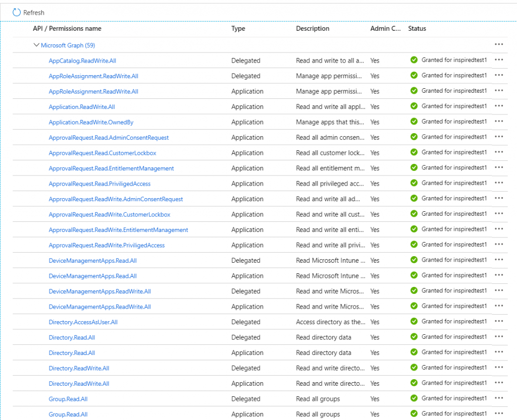Open ellipsis menu for Directory.AccessAsUser.All

click(x=499, y=322)
